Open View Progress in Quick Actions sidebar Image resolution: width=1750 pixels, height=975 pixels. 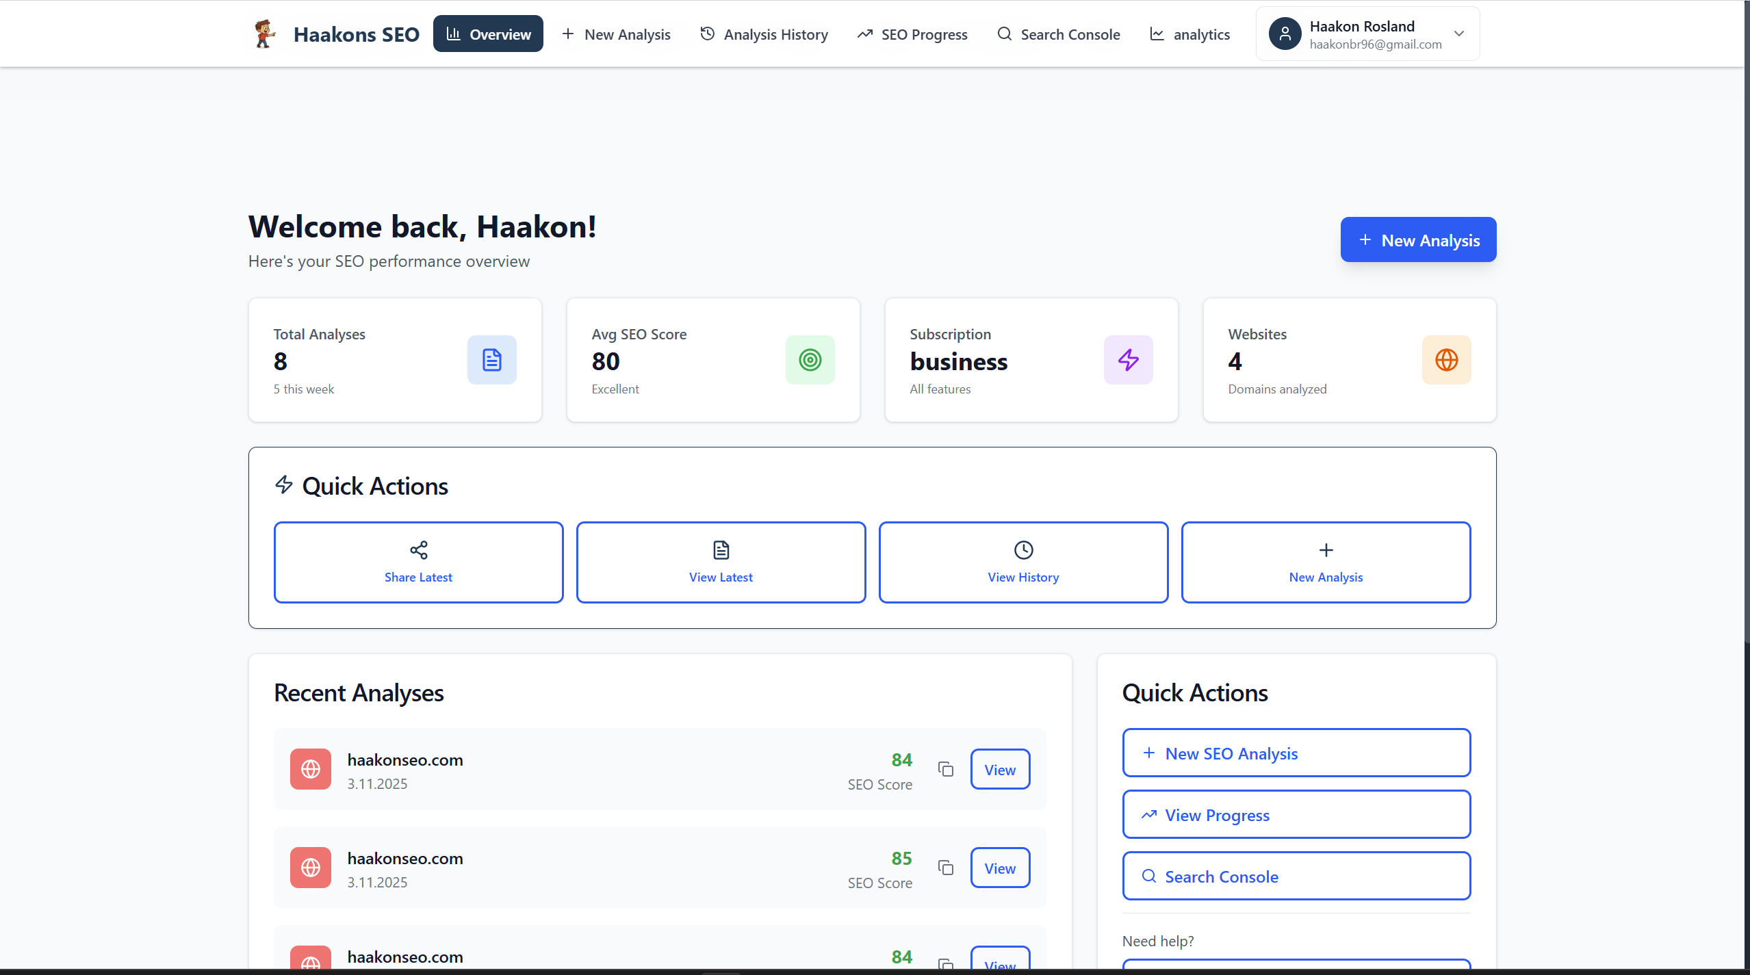(x=1295, y=814)
